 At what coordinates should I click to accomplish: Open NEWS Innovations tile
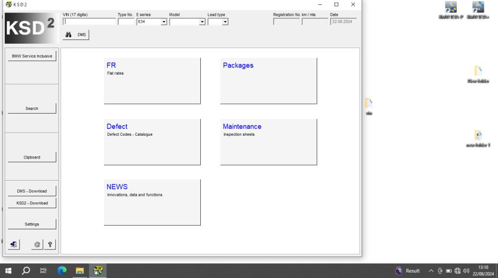click(152, 202)
